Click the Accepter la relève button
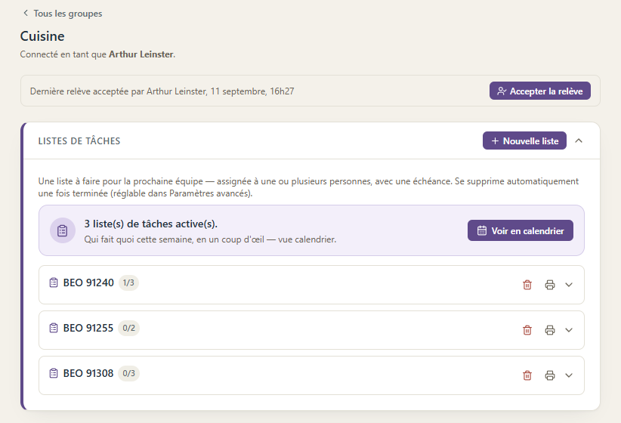The image size is (621, 423). tap(540, 91)
